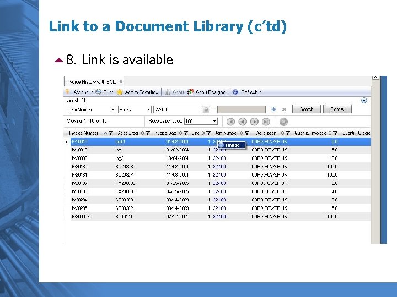Collapse the Search panel with the chevron icon
The image size is (397, 297).
364,101
